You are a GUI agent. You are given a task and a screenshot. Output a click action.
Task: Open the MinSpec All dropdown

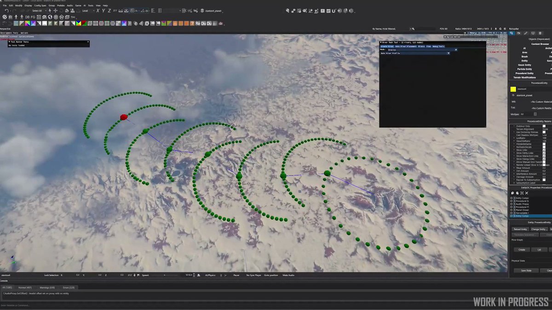tap(528, 114)
